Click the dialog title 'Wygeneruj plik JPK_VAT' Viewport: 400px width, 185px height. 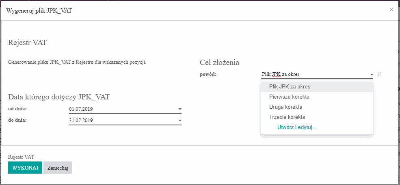(x=39, y=10)
